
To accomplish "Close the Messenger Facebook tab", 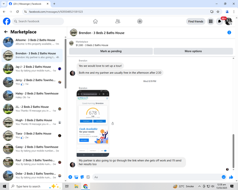I will [x=48, y=4].
